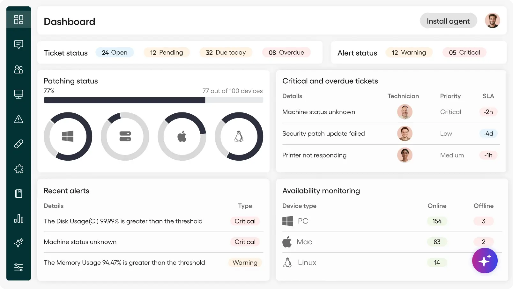Screen dimensions: 513x289
Task: Select the 05 Critical alert status chip
Action: pyautogui.click(x=464, y=52)
